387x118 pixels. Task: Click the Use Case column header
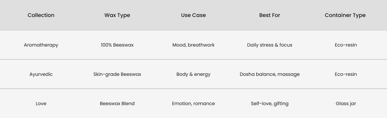click(x=193, y=15)
